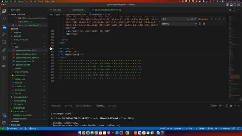Split the terminal panel
This screenshot has width=242, height=136.
[227, 106]
